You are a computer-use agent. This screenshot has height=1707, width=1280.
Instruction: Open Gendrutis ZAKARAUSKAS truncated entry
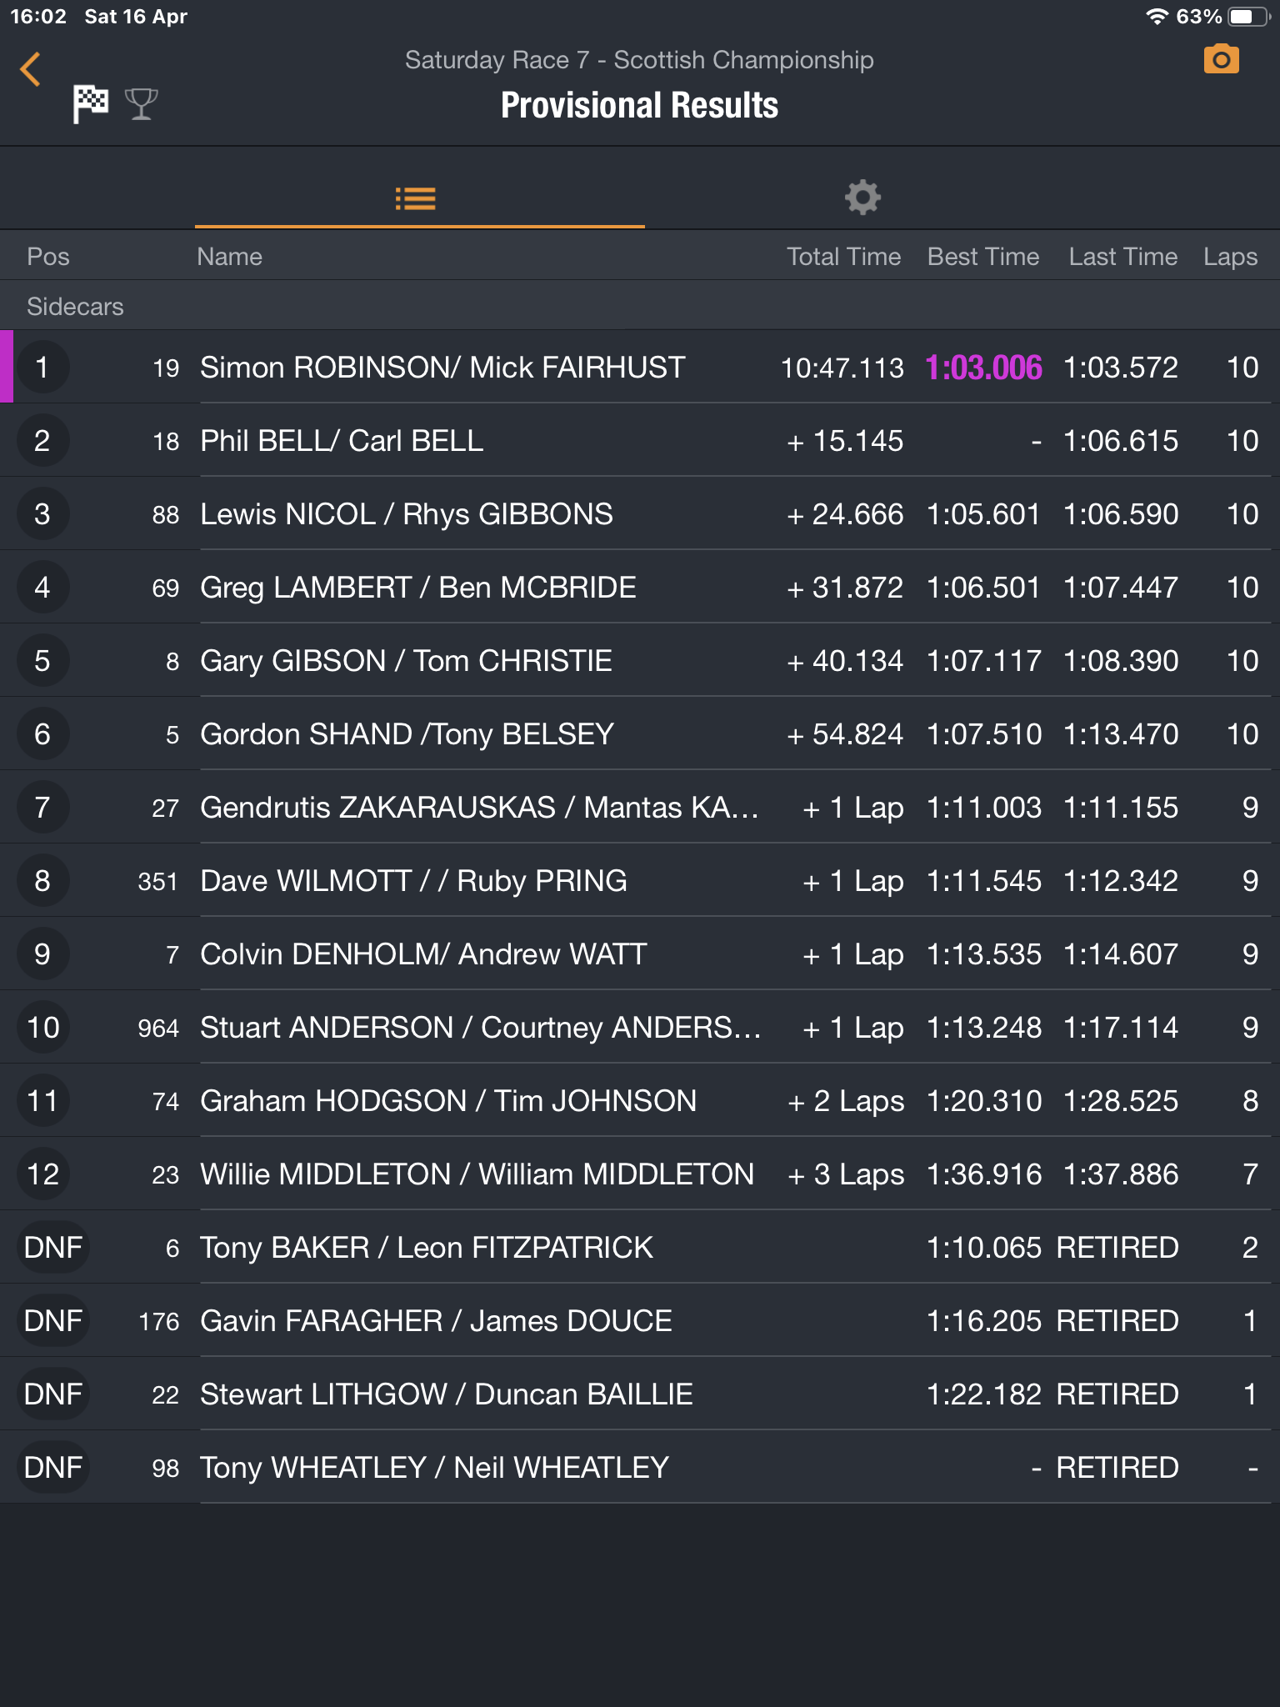[x=479, y=808]
